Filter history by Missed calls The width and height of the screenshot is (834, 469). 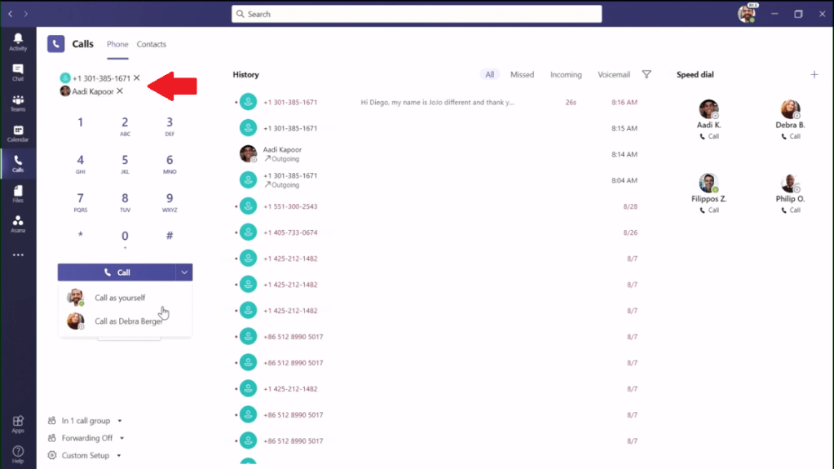tap(522, 75)
